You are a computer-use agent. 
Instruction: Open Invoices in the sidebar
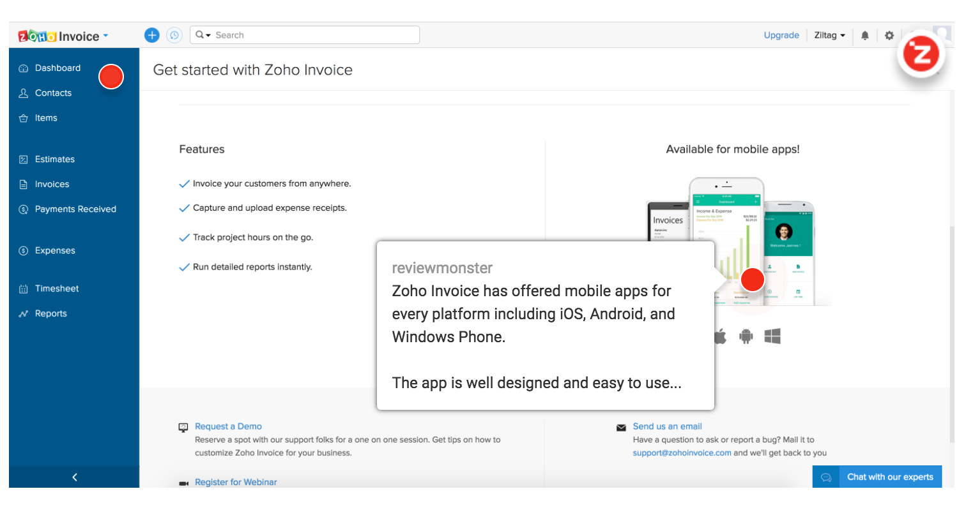52,184
